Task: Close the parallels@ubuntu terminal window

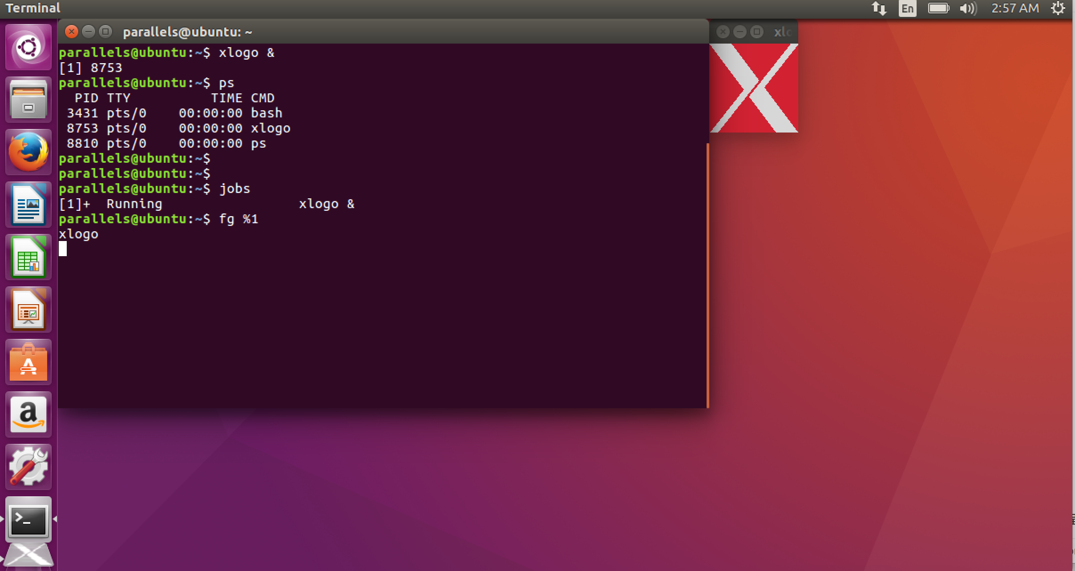Action: [71, 32]
